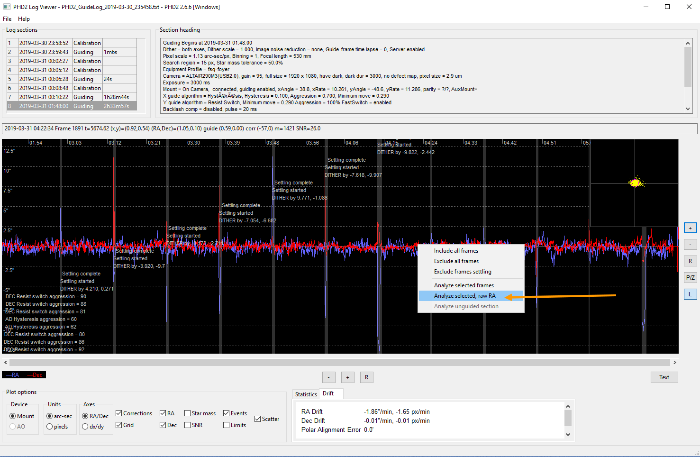Click the P/Z pan-zoom mode button
This screenshot has height=457, width=700.
[690, 278]
